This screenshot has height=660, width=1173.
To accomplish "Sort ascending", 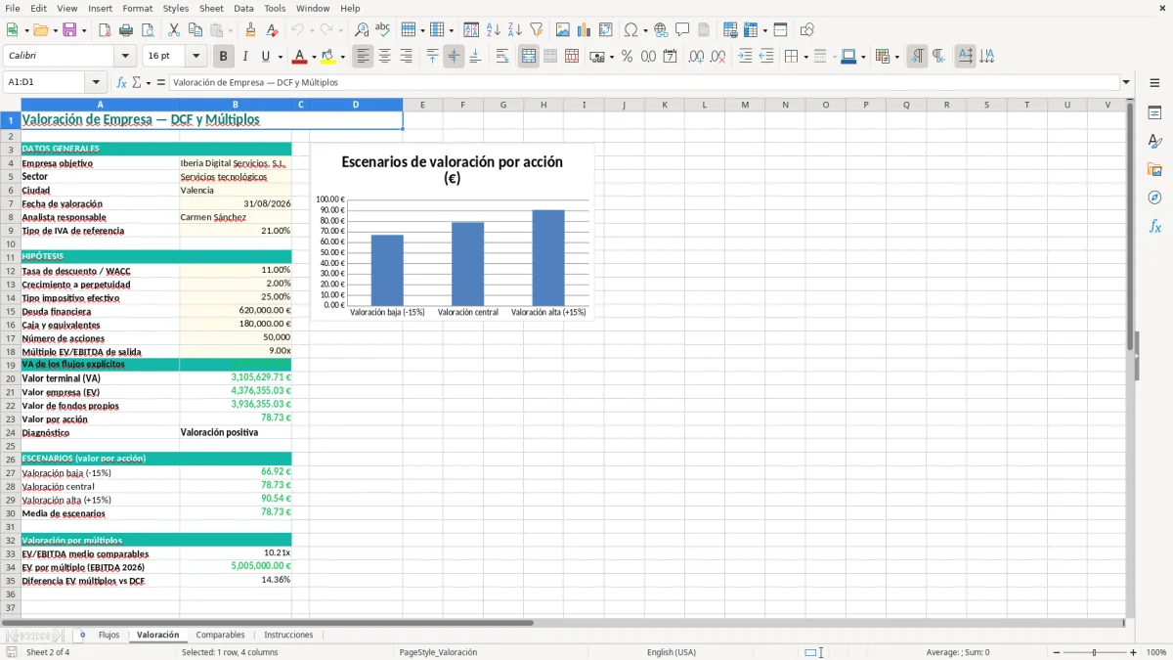I will click(x=494, y=30).
